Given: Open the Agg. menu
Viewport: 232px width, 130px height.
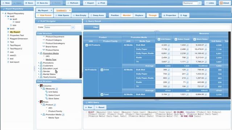Looking at the screenshot, I should 184,15.
